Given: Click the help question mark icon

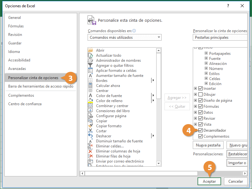Looking at the screenshot, I should tap(228, 6).
